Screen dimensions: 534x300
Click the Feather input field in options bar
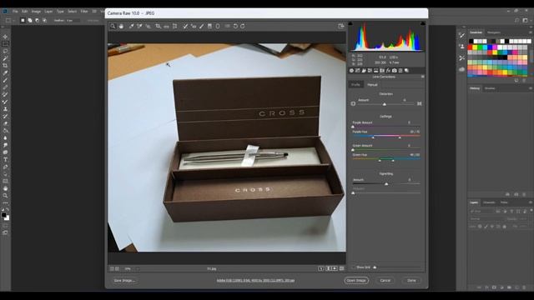pos(73,20)
